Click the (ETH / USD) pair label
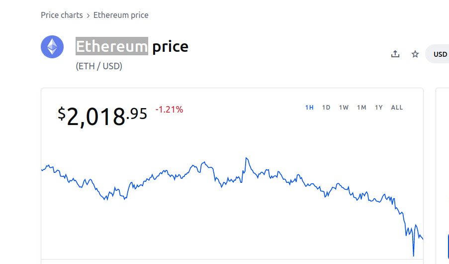This screenshot has height=264, width=449. point(99,66)
